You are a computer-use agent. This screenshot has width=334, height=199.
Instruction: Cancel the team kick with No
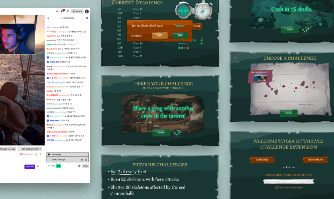tap(180, 35)
